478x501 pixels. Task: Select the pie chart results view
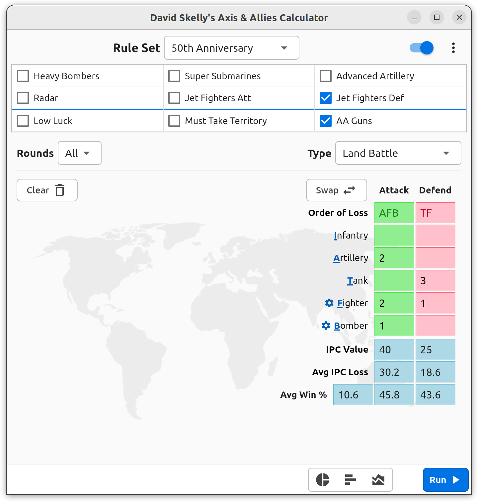(x=322, y=480)
